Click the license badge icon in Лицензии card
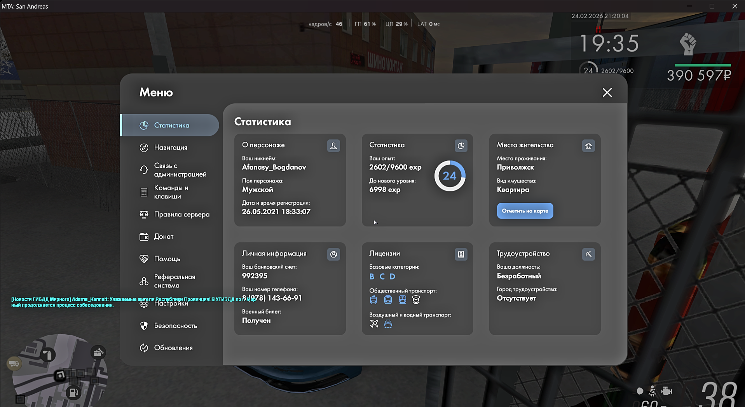745x407 pixels. coord(461,254)
